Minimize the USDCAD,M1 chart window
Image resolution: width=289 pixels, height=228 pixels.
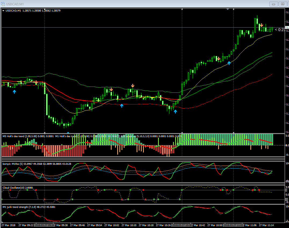tap(274, 4)
